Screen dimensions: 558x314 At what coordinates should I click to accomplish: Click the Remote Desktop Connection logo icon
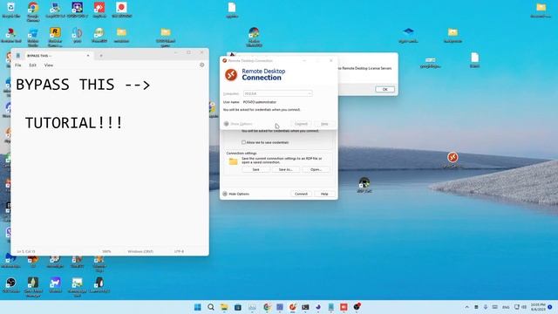[231, 74]
